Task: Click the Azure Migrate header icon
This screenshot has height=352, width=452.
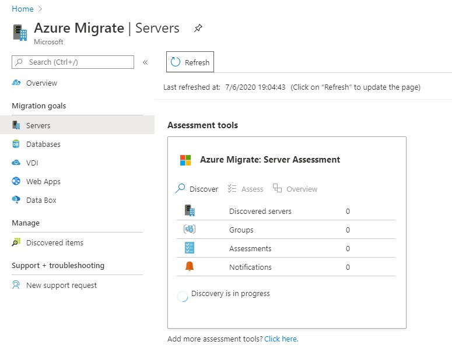Action: pyautogui.click(x=20, y=33)
